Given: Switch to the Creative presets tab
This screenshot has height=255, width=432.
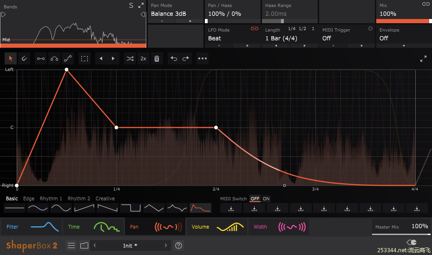Looking at the screenshot, I should tap(105, 198).
